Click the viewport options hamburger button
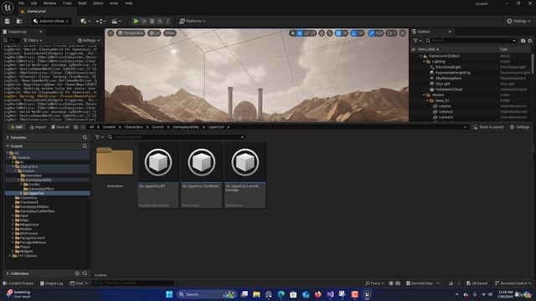536x301 pixels. click(111, 33)
